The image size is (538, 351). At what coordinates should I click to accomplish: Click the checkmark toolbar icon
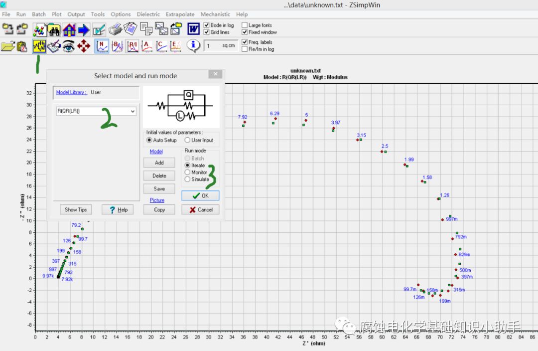pos(99,30)
